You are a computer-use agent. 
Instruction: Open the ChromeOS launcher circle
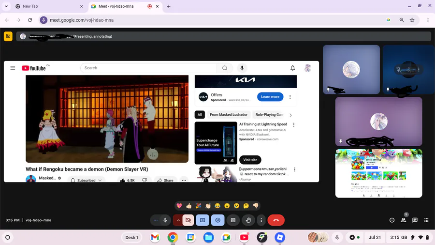tap(8, 238)
